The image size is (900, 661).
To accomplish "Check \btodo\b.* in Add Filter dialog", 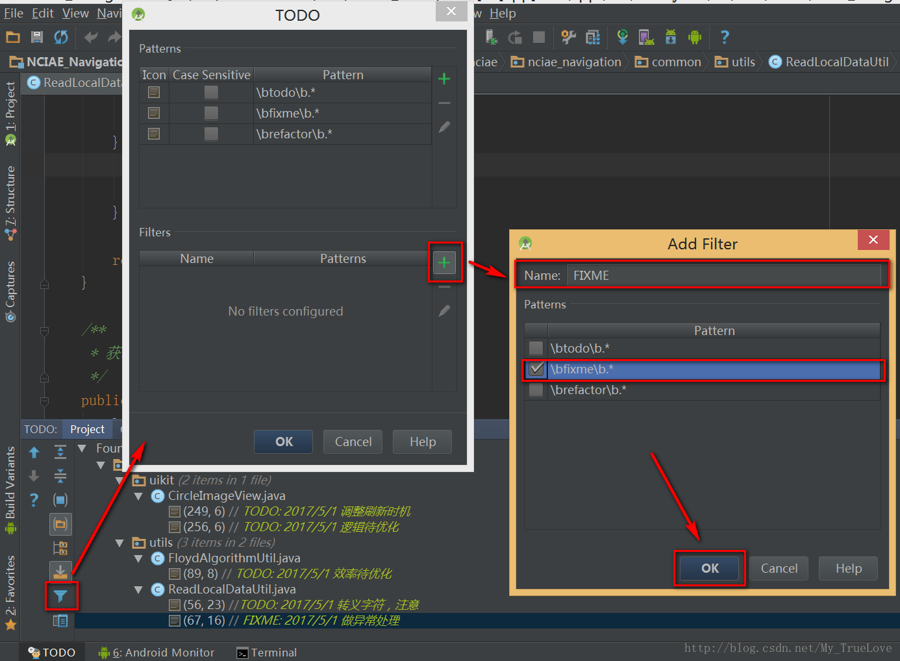I will (x=536, y=348).
